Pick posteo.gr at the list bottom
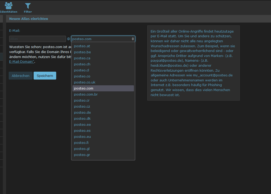 point(82,155)
